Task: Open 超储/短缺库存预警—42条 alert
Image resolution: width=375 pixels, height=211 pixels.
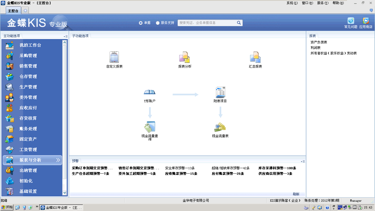Action: click(231, 168)
